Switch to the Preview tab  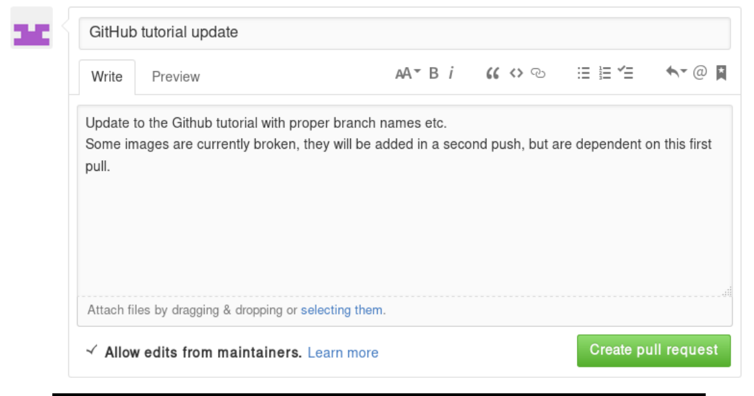176,76
